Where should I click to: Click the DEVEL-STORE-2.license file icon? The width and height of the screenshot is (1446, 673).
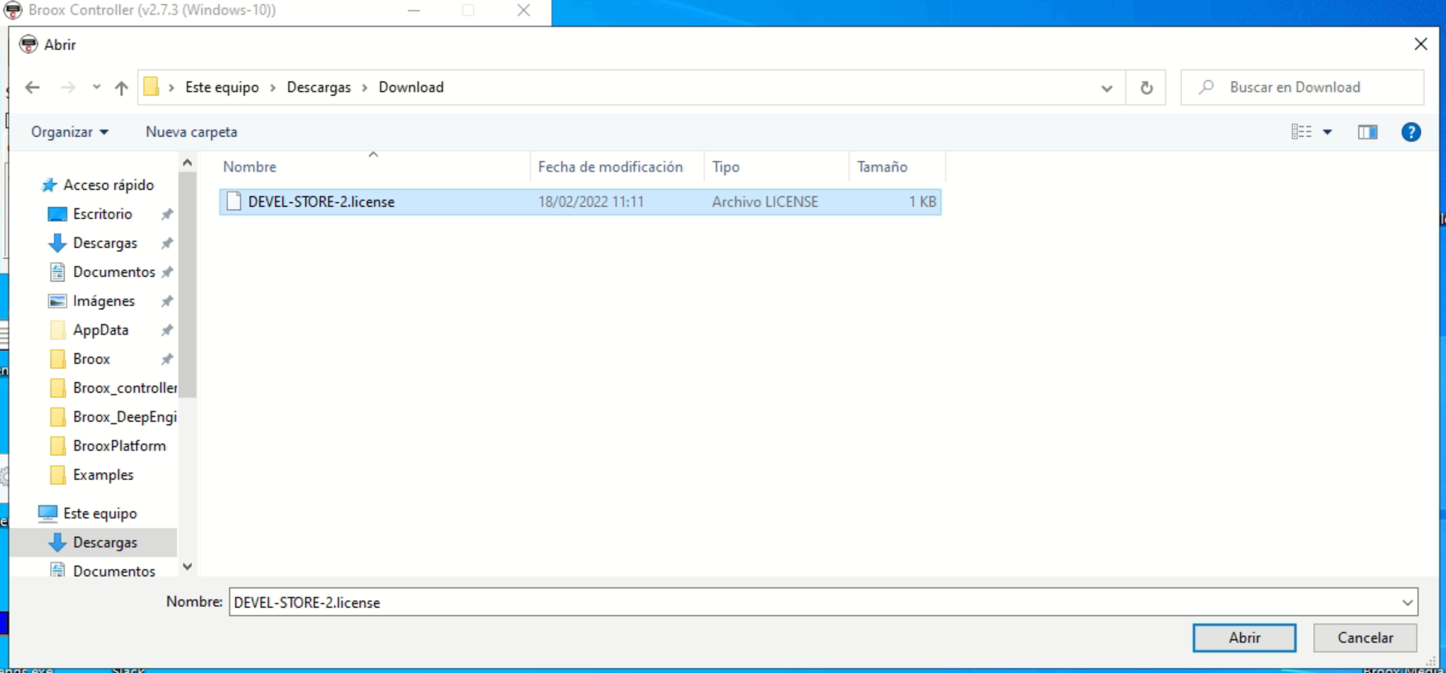(x=233, y=201)
